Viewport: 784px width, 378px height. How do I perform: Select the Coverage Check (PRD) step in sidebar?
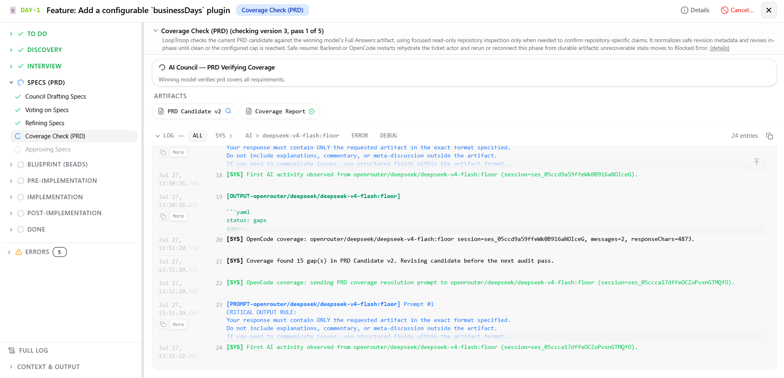pyautogui.click(x=74, y=136)
